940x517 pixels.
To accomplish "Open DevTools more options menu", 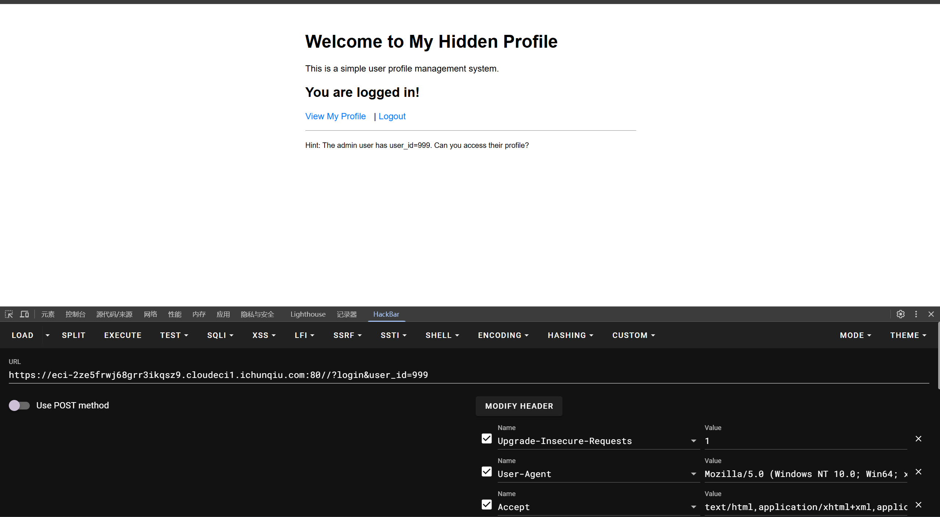I will point(916,314).
